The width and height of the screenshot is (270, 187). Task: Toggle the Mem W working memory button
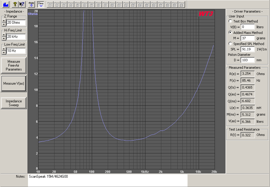tap(41, 4)
